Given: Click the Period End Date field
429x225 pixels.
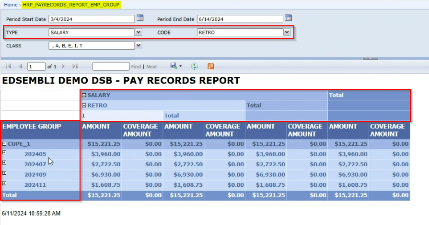Looking at the screenshot, I should click(240, 19).
